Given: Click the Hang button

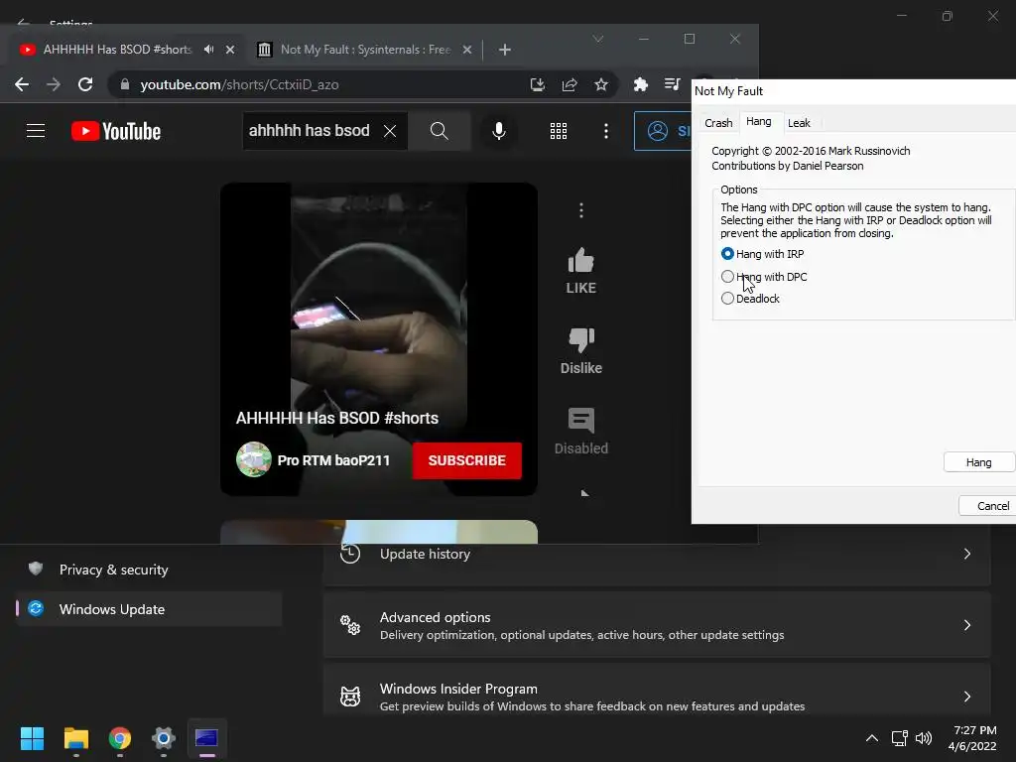Looking at the screenshot, I should [979, 462].
